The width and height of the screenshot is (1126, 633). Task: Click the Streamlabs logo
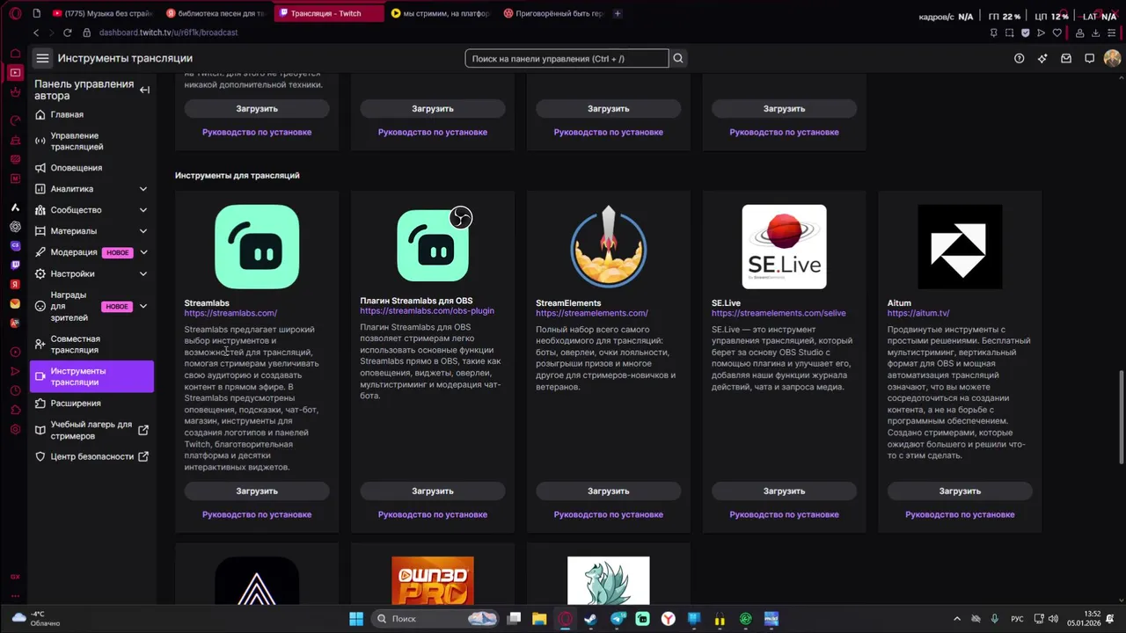[x=257, y=247]
